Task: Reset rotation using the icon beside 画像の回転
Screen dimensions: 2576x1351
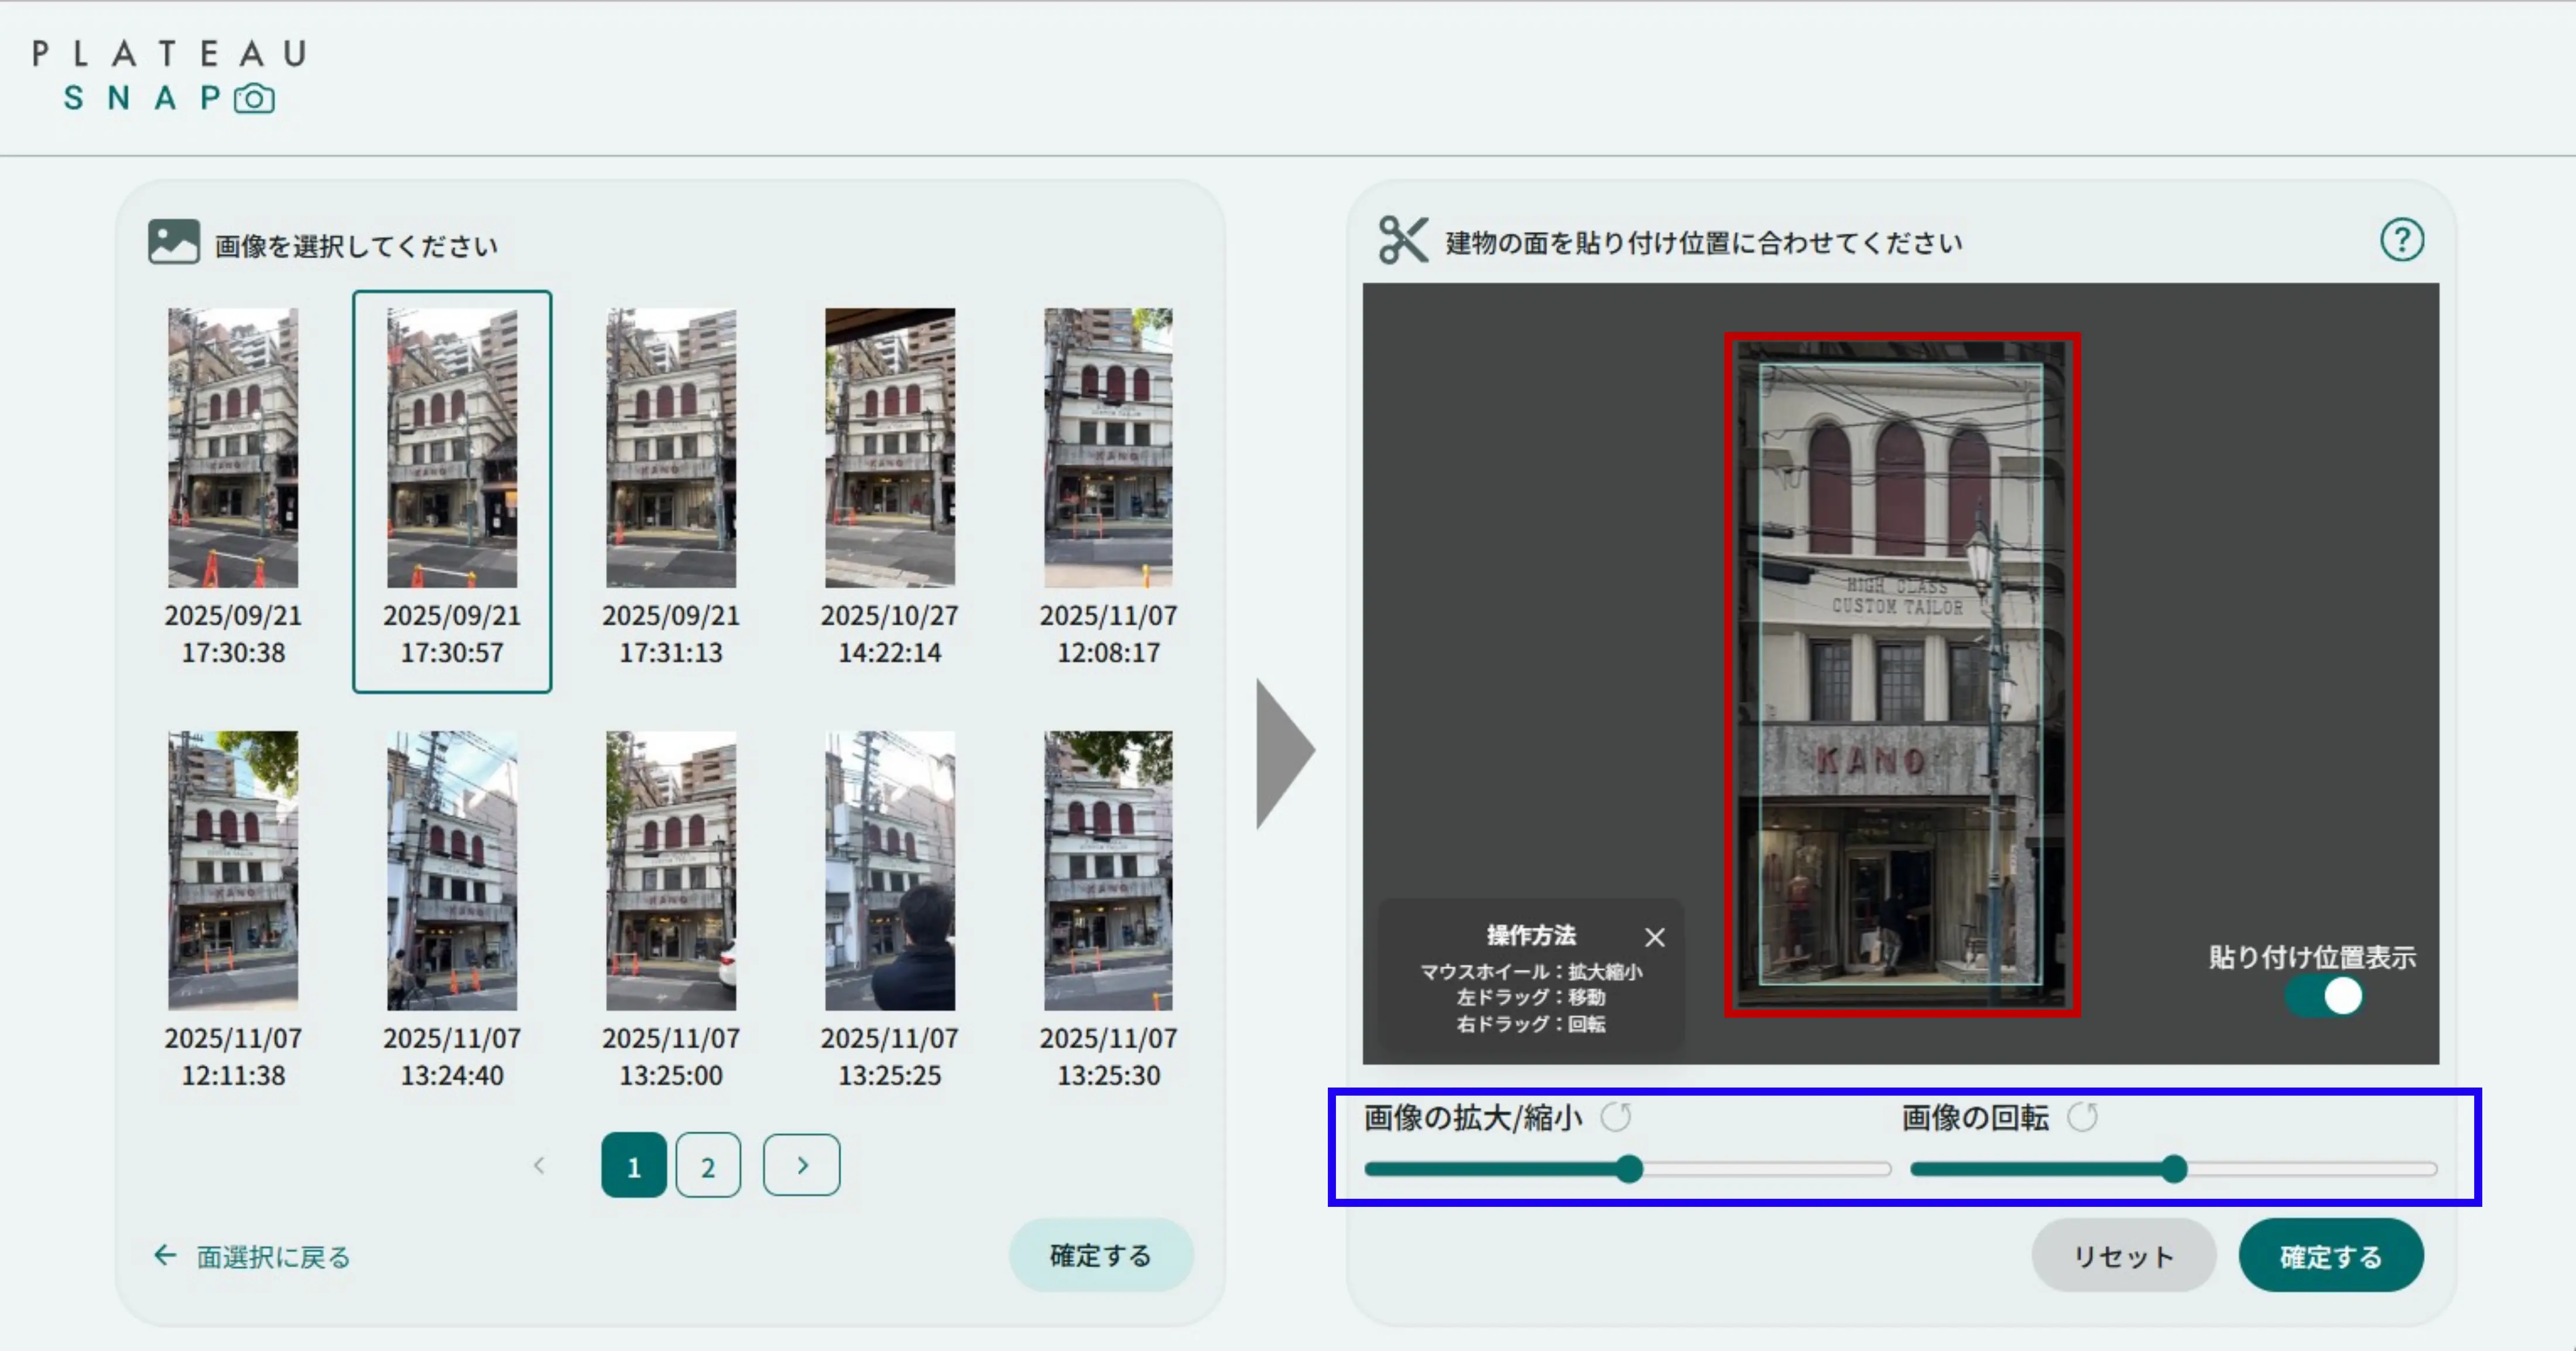Action: (x=2083, y=1118)
